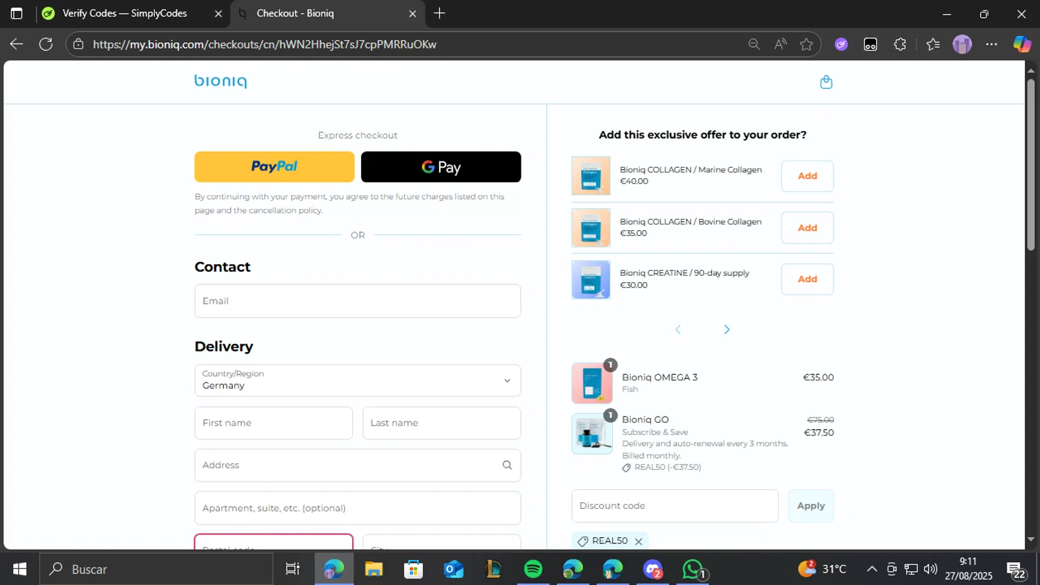This screenshot has width=1040, height=585.
Task: Open the zoom magnifier in address bar
Action: pyautogui.click(x=754, y=44)
